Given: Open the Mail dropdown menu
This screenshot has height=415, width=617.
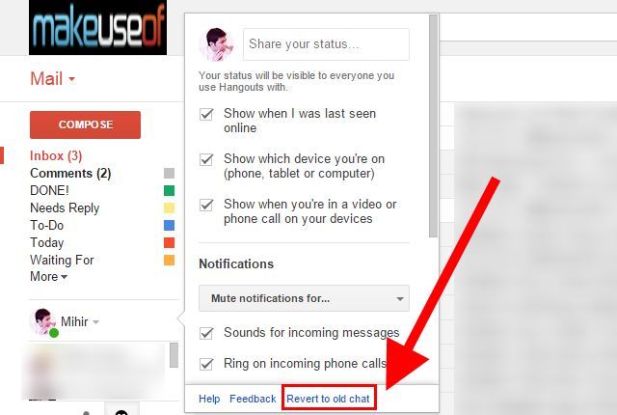Looking at the screenshot, I should click(52, 79).
